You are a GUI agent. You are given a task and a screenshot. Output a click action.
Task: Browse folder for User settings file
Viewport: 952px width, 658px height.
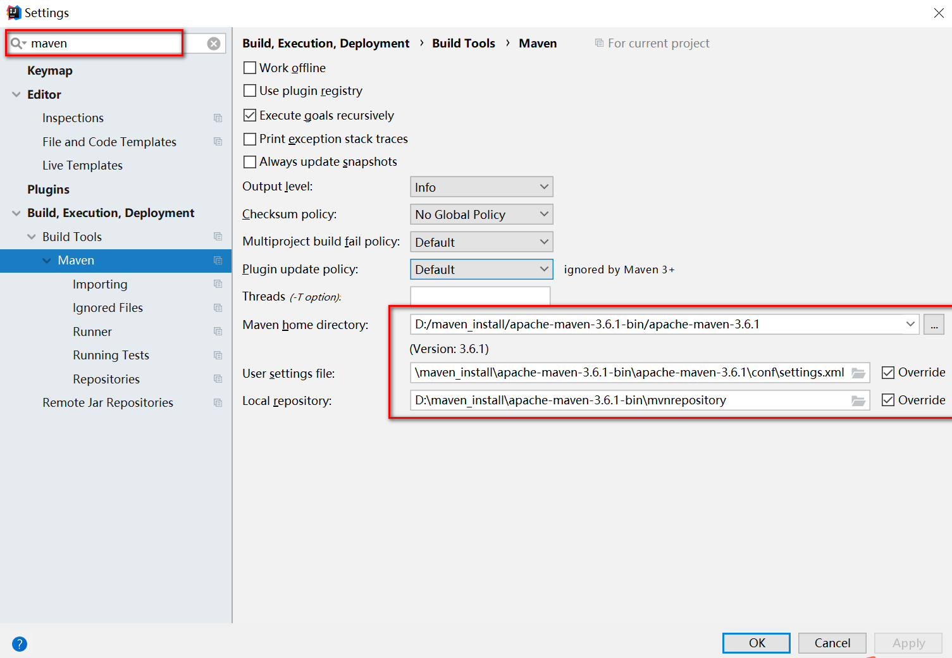click(858, 373)
